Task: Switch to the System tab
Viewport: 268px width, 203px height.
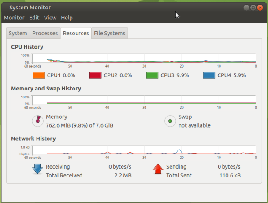Action: pyautogui.click(x=18, y=33)
